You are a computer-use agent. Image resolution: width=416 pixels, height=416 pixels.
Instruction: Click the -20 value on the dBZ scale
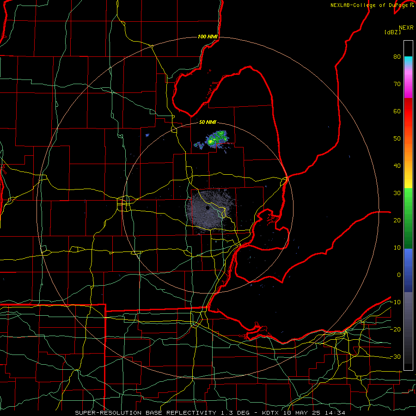tap(395, 330)
